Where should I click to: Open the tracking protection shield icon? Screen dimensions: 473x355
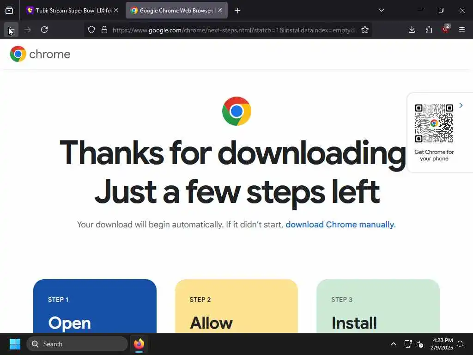tap(91, 30)
